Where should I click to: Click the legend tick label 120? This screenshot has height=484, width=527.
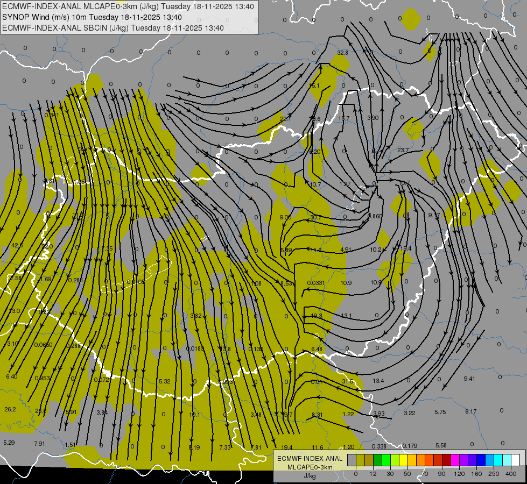click(460, 474)
